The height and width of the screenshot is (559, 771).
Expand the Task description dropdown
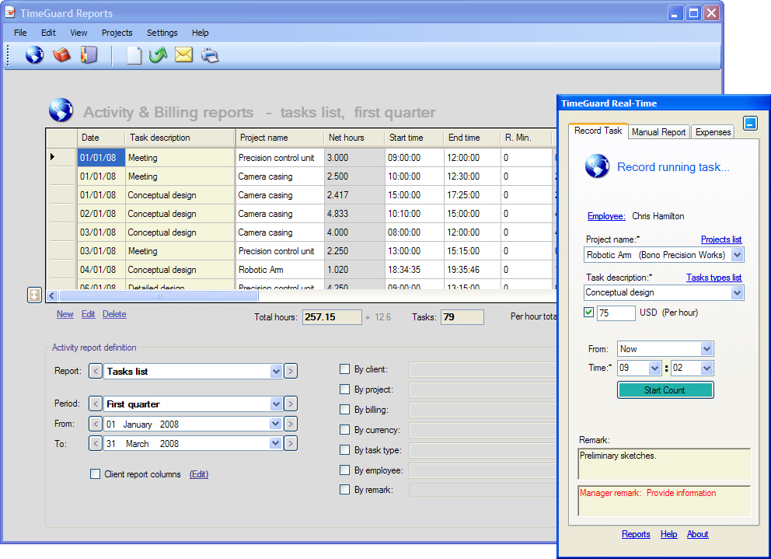tap(737, 293)
